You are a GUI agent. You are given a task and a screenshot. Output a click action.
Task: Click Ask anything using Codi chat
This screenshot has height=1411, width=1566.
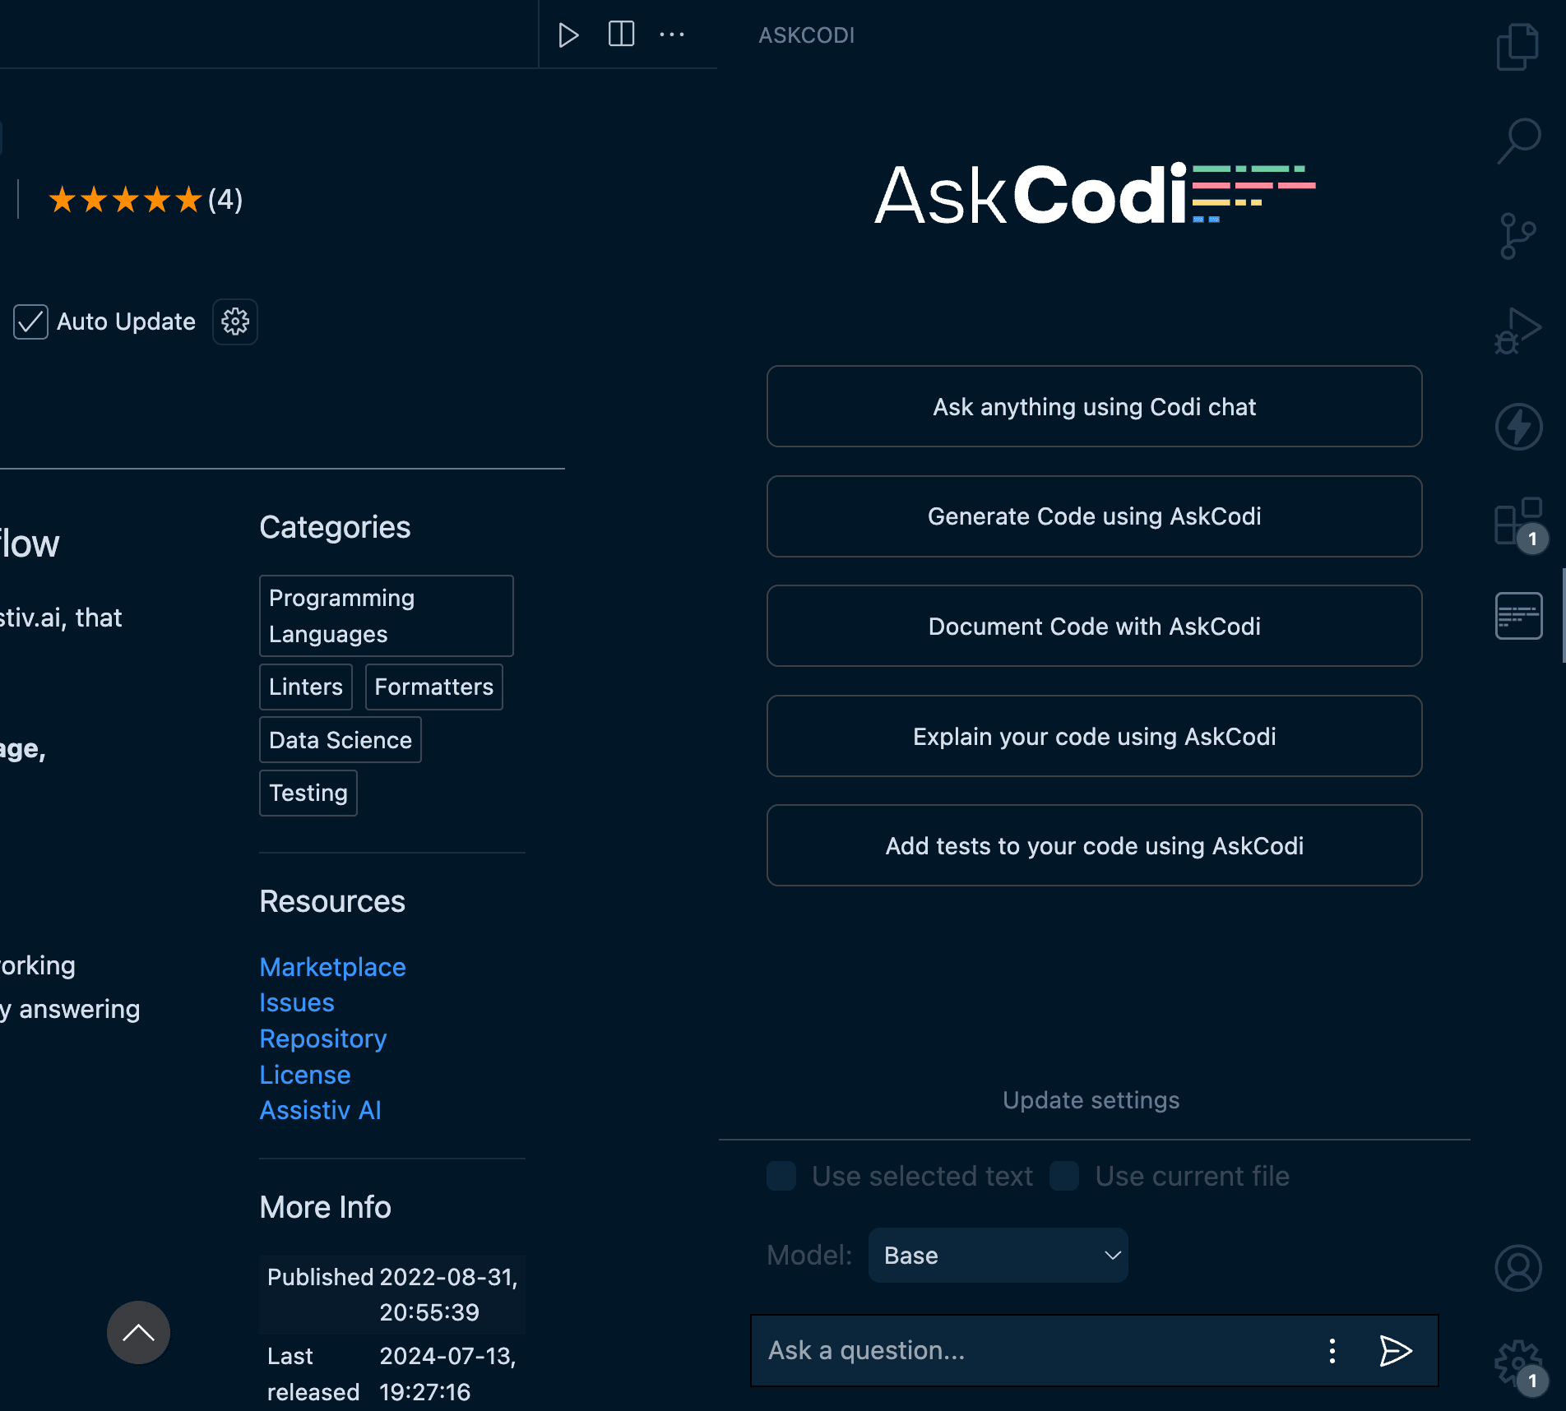(x=1094, y=406)
